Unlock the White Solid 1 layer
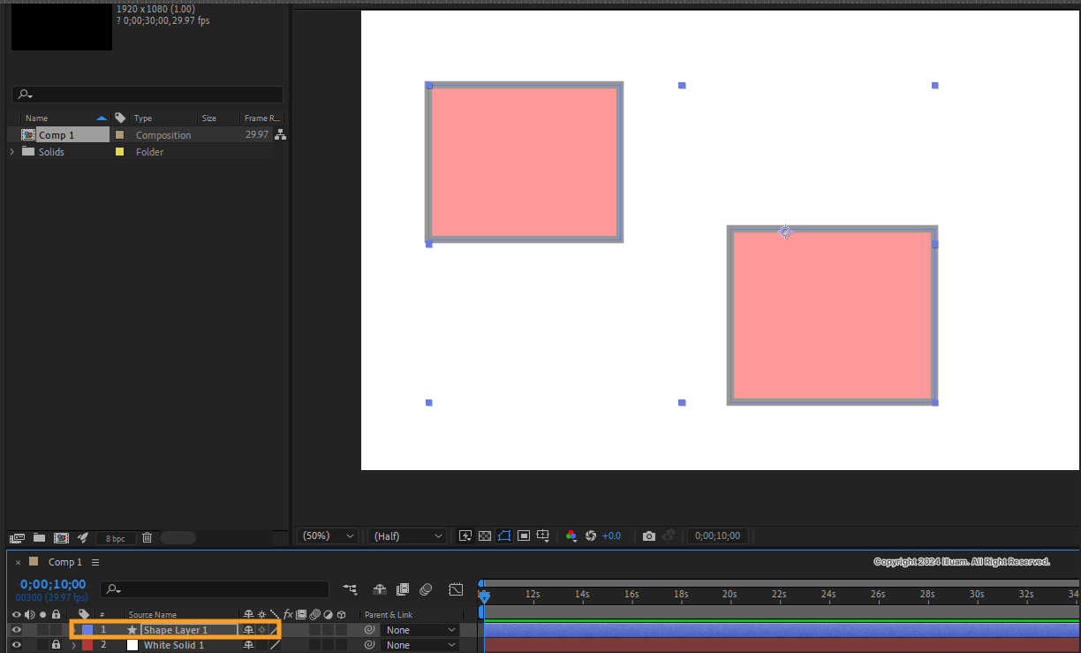 [x=56, y=645]
